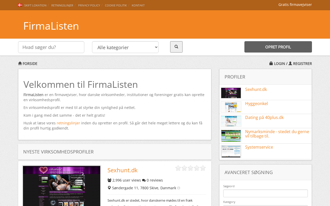Click the Nymarksminde sidebar thumbnail

(x=231, y=136)
